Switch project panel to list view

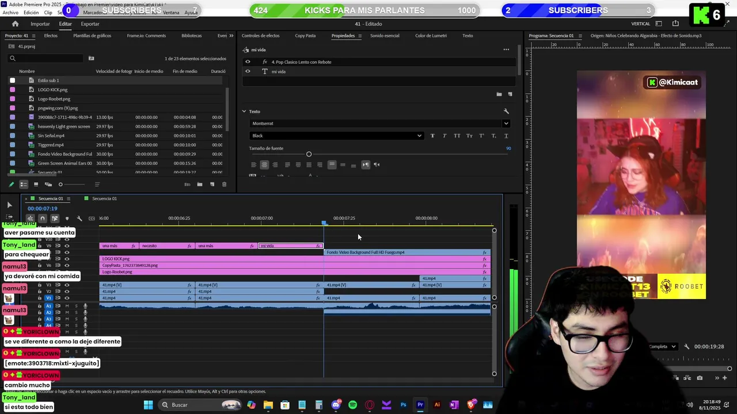24,185
